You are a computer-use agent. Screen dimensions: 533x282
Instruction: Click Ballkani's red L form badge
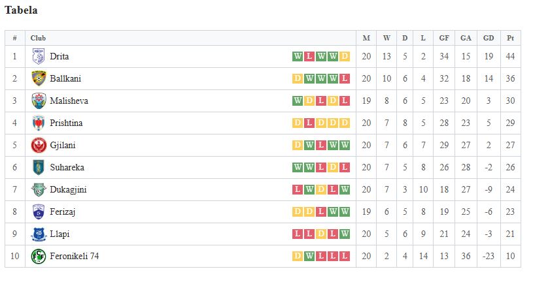[x=345, y=79]
